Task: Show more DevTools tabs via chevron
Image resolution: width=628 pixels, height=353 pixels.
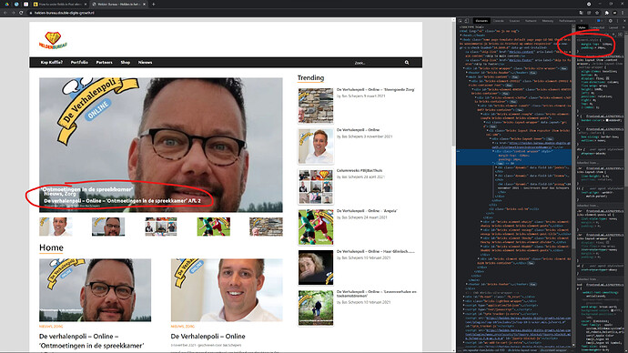Action: (582, 21)
